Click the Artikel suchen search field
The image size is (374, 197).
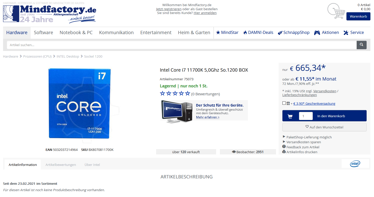(x=182, y=45)
